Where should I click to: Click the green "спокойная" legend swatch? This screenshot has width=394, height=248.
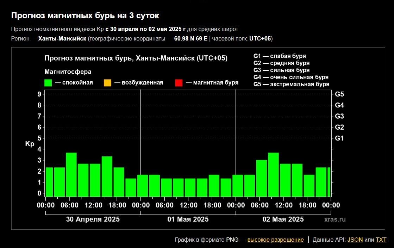[x=48, y=83]
